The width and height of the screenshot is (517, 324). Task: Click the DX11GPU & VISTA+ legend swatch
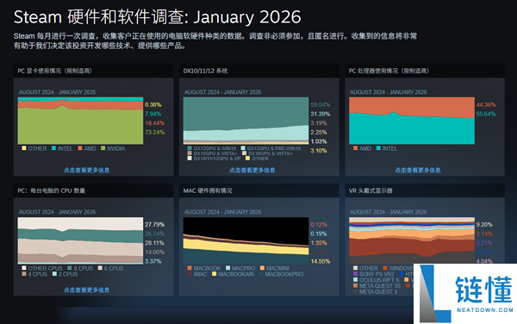(x=190, y=153)
